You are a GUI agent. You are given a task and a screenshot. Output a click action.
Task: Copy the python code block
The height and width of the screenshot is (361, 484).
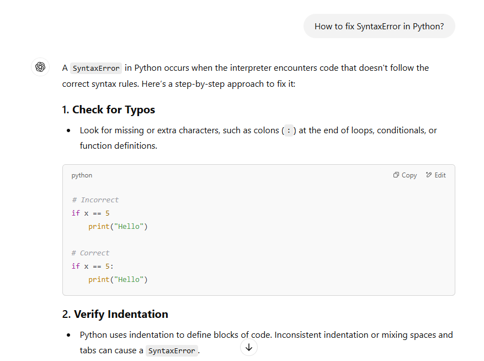coord(405,175)
